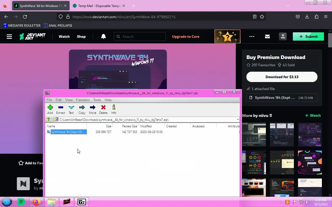Click the 7-Zip taskbar button
332x207 pixels.
click(82, 202)
